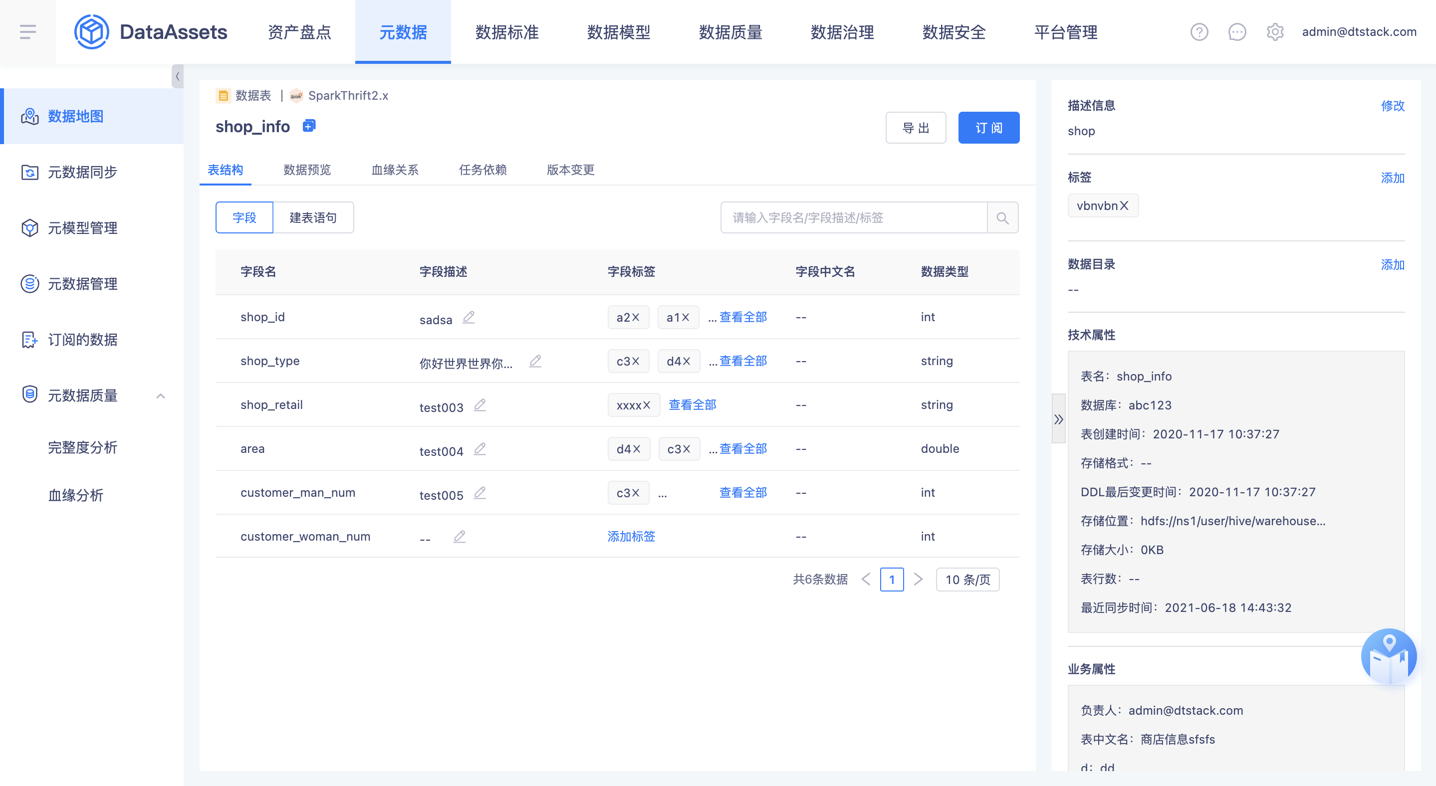Click the SparkThrift2.x source icon
Image resolution: width=1436 pixels, height=786 pixels.
coord(296,96)
